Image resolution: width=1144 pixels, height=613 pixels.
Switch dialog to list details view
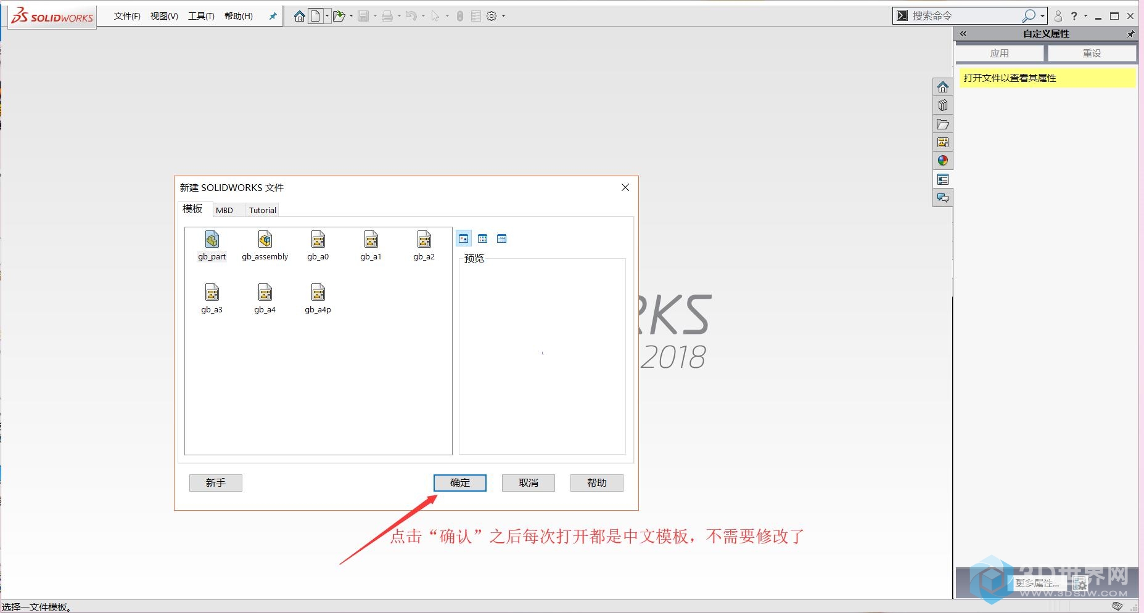coord(502,238)
